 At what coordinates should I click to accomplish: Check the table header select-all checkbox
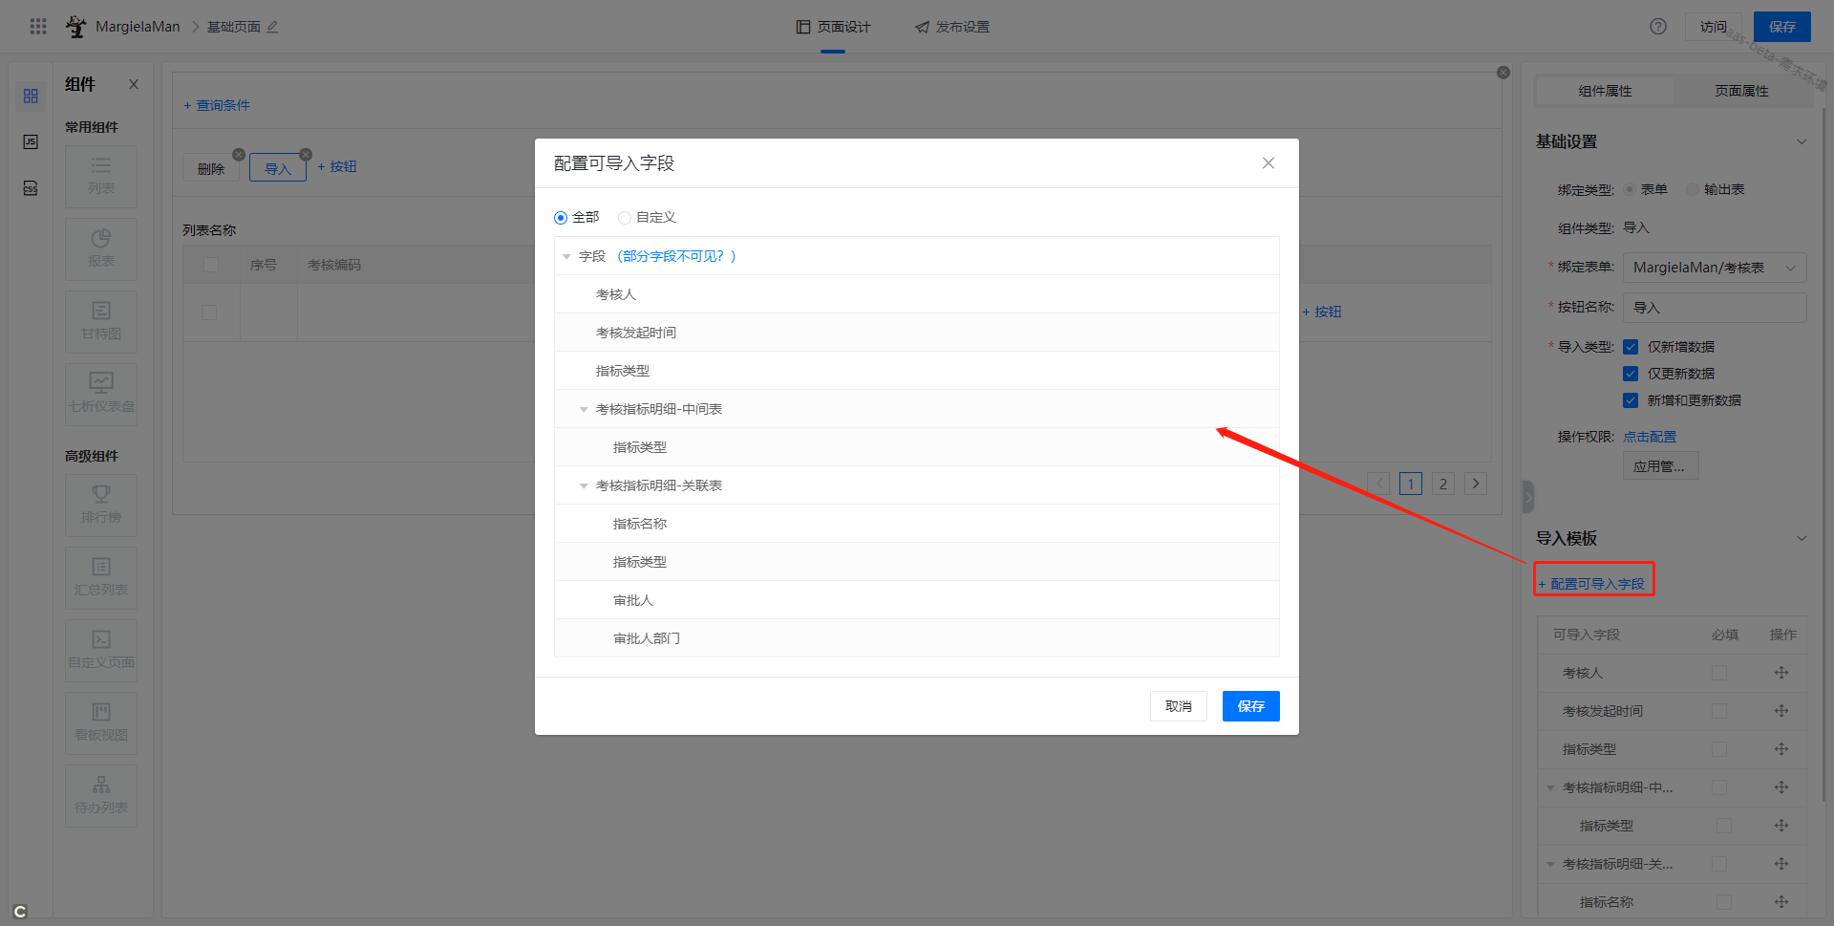click(211, 265)
